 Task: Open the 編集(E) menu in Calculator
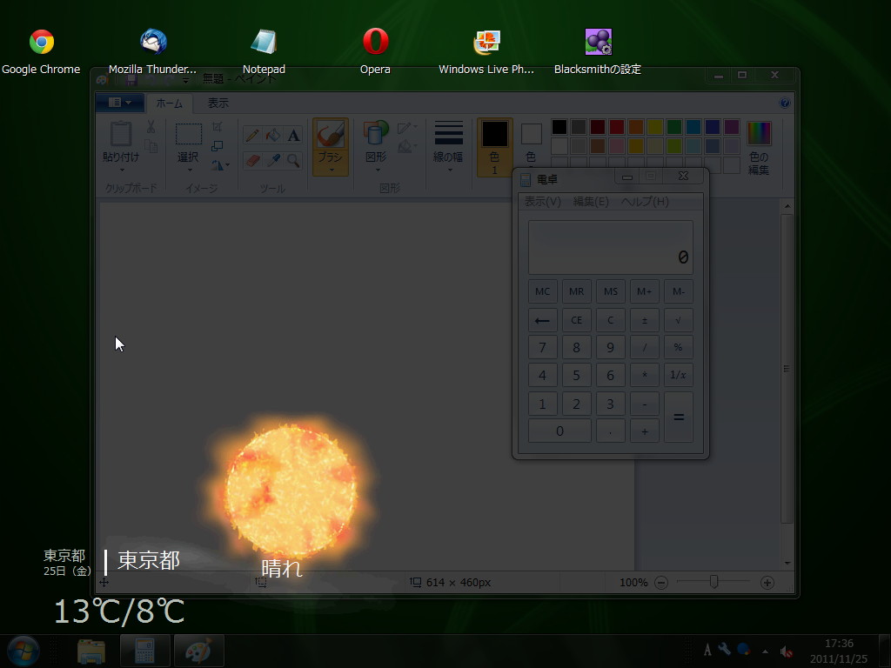(x=591, y=202)
